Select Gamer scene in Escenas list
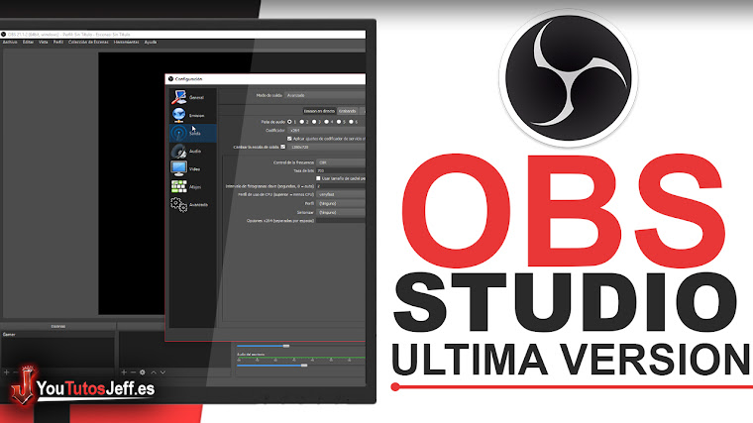Viewport: 753px width, 423px height. coord(57,335)
